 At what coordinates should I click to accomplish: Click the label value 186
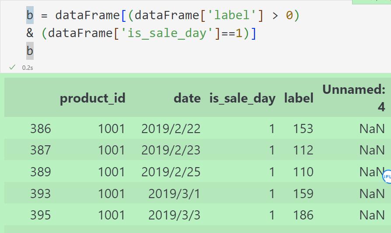(x=303, y=215)
